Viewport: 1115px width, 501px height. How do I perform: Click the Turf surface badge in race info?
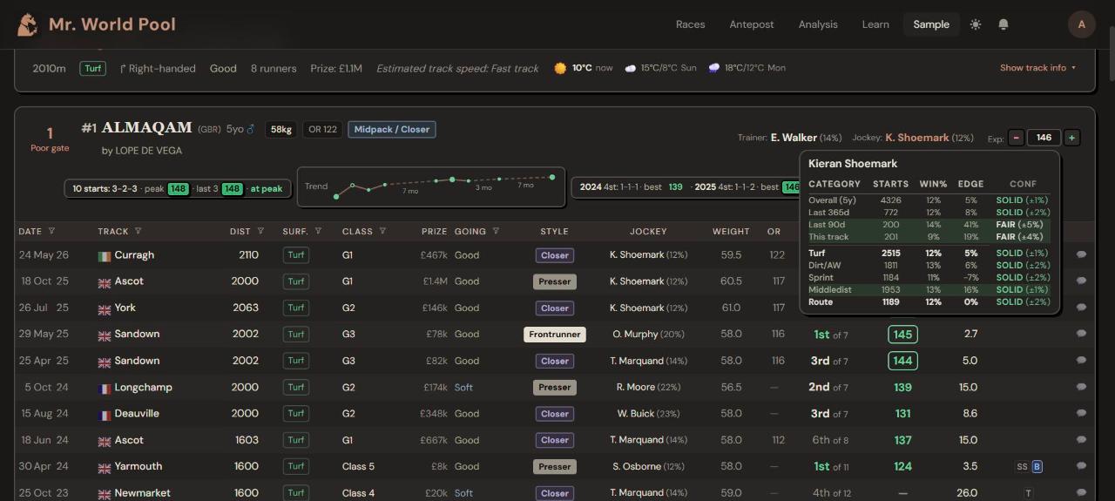(x=93, y=68)
